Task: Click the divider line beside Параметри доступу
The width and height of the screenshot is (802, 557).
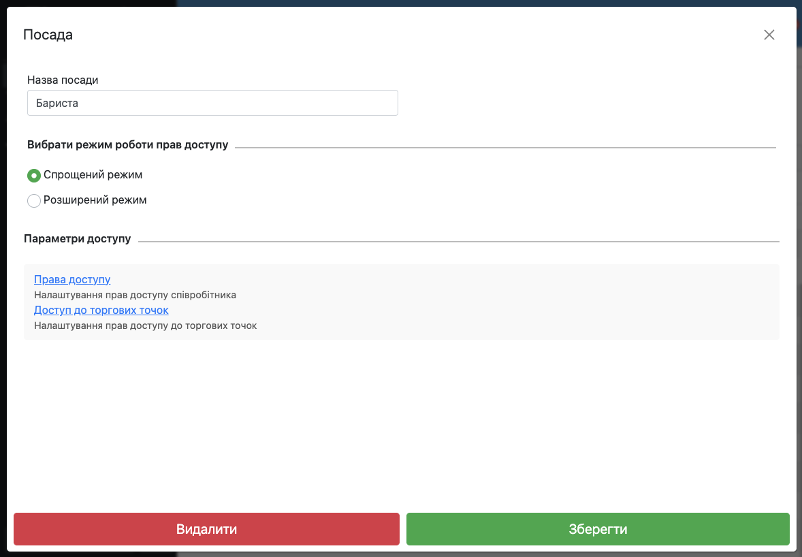Action: (458, 242)
